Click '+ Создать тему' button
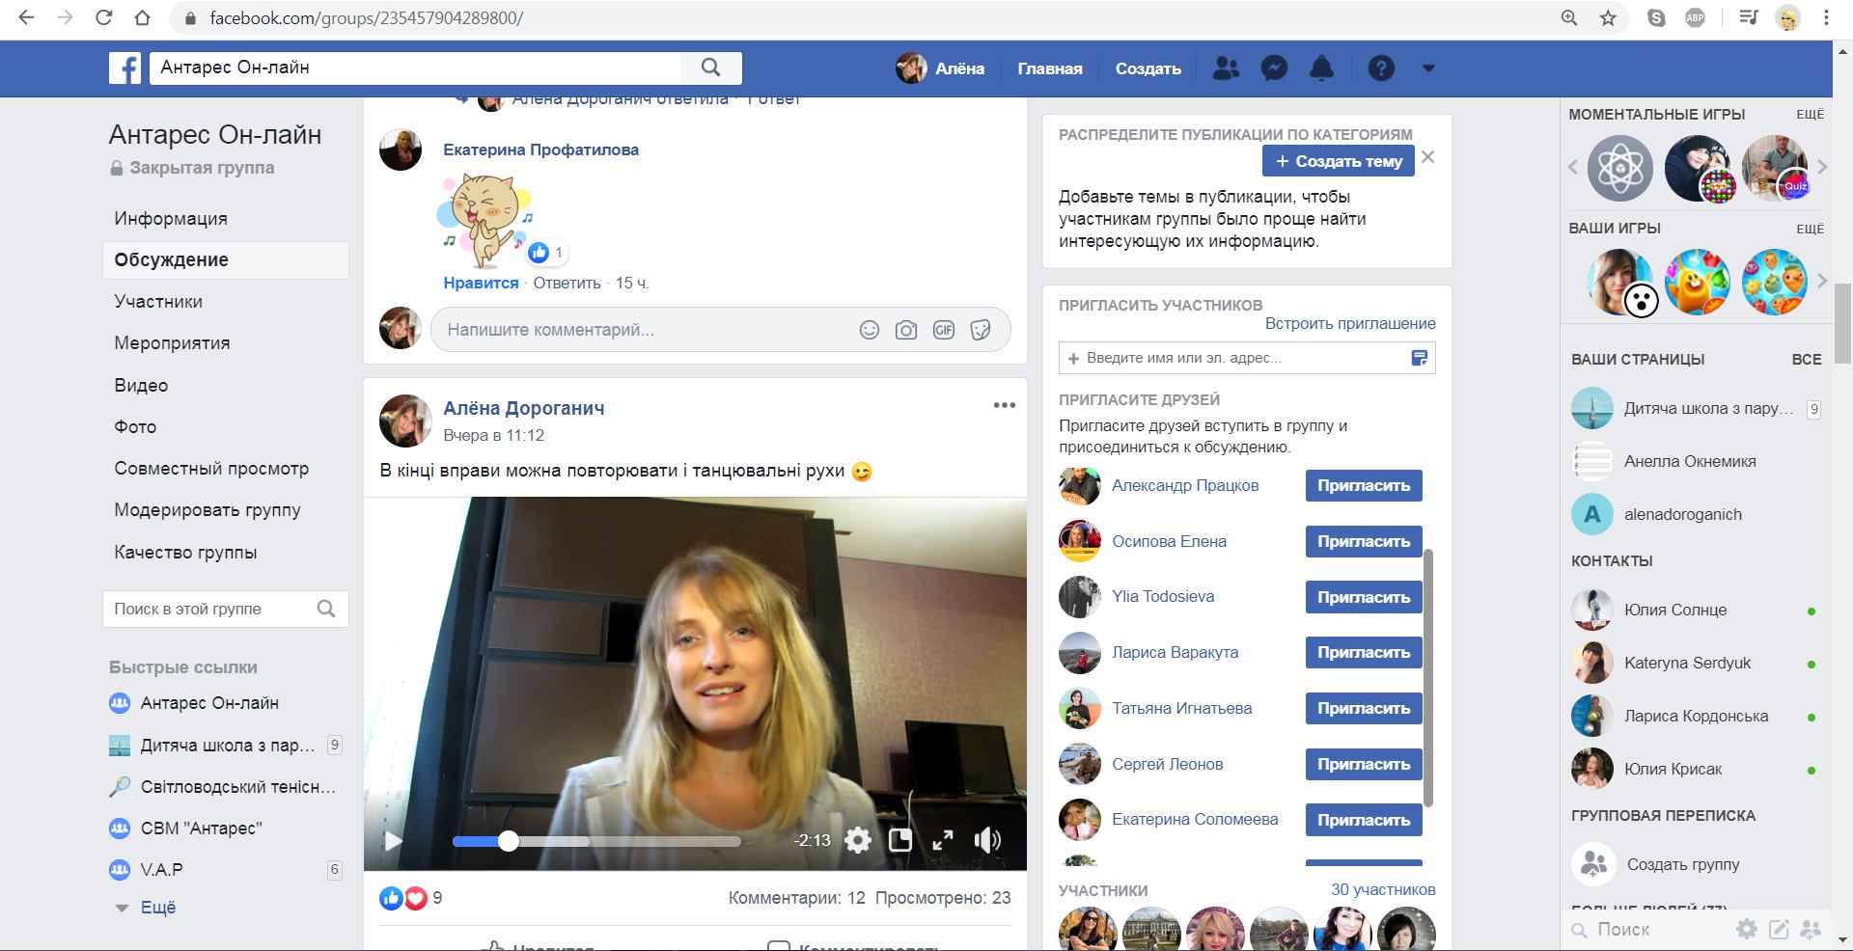1853x951 pixels. point(1338,161)
